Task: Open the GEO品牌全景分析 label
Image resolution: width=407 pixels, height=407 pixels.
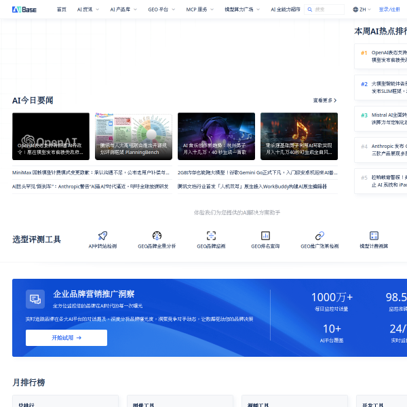Action: point(157,246)
